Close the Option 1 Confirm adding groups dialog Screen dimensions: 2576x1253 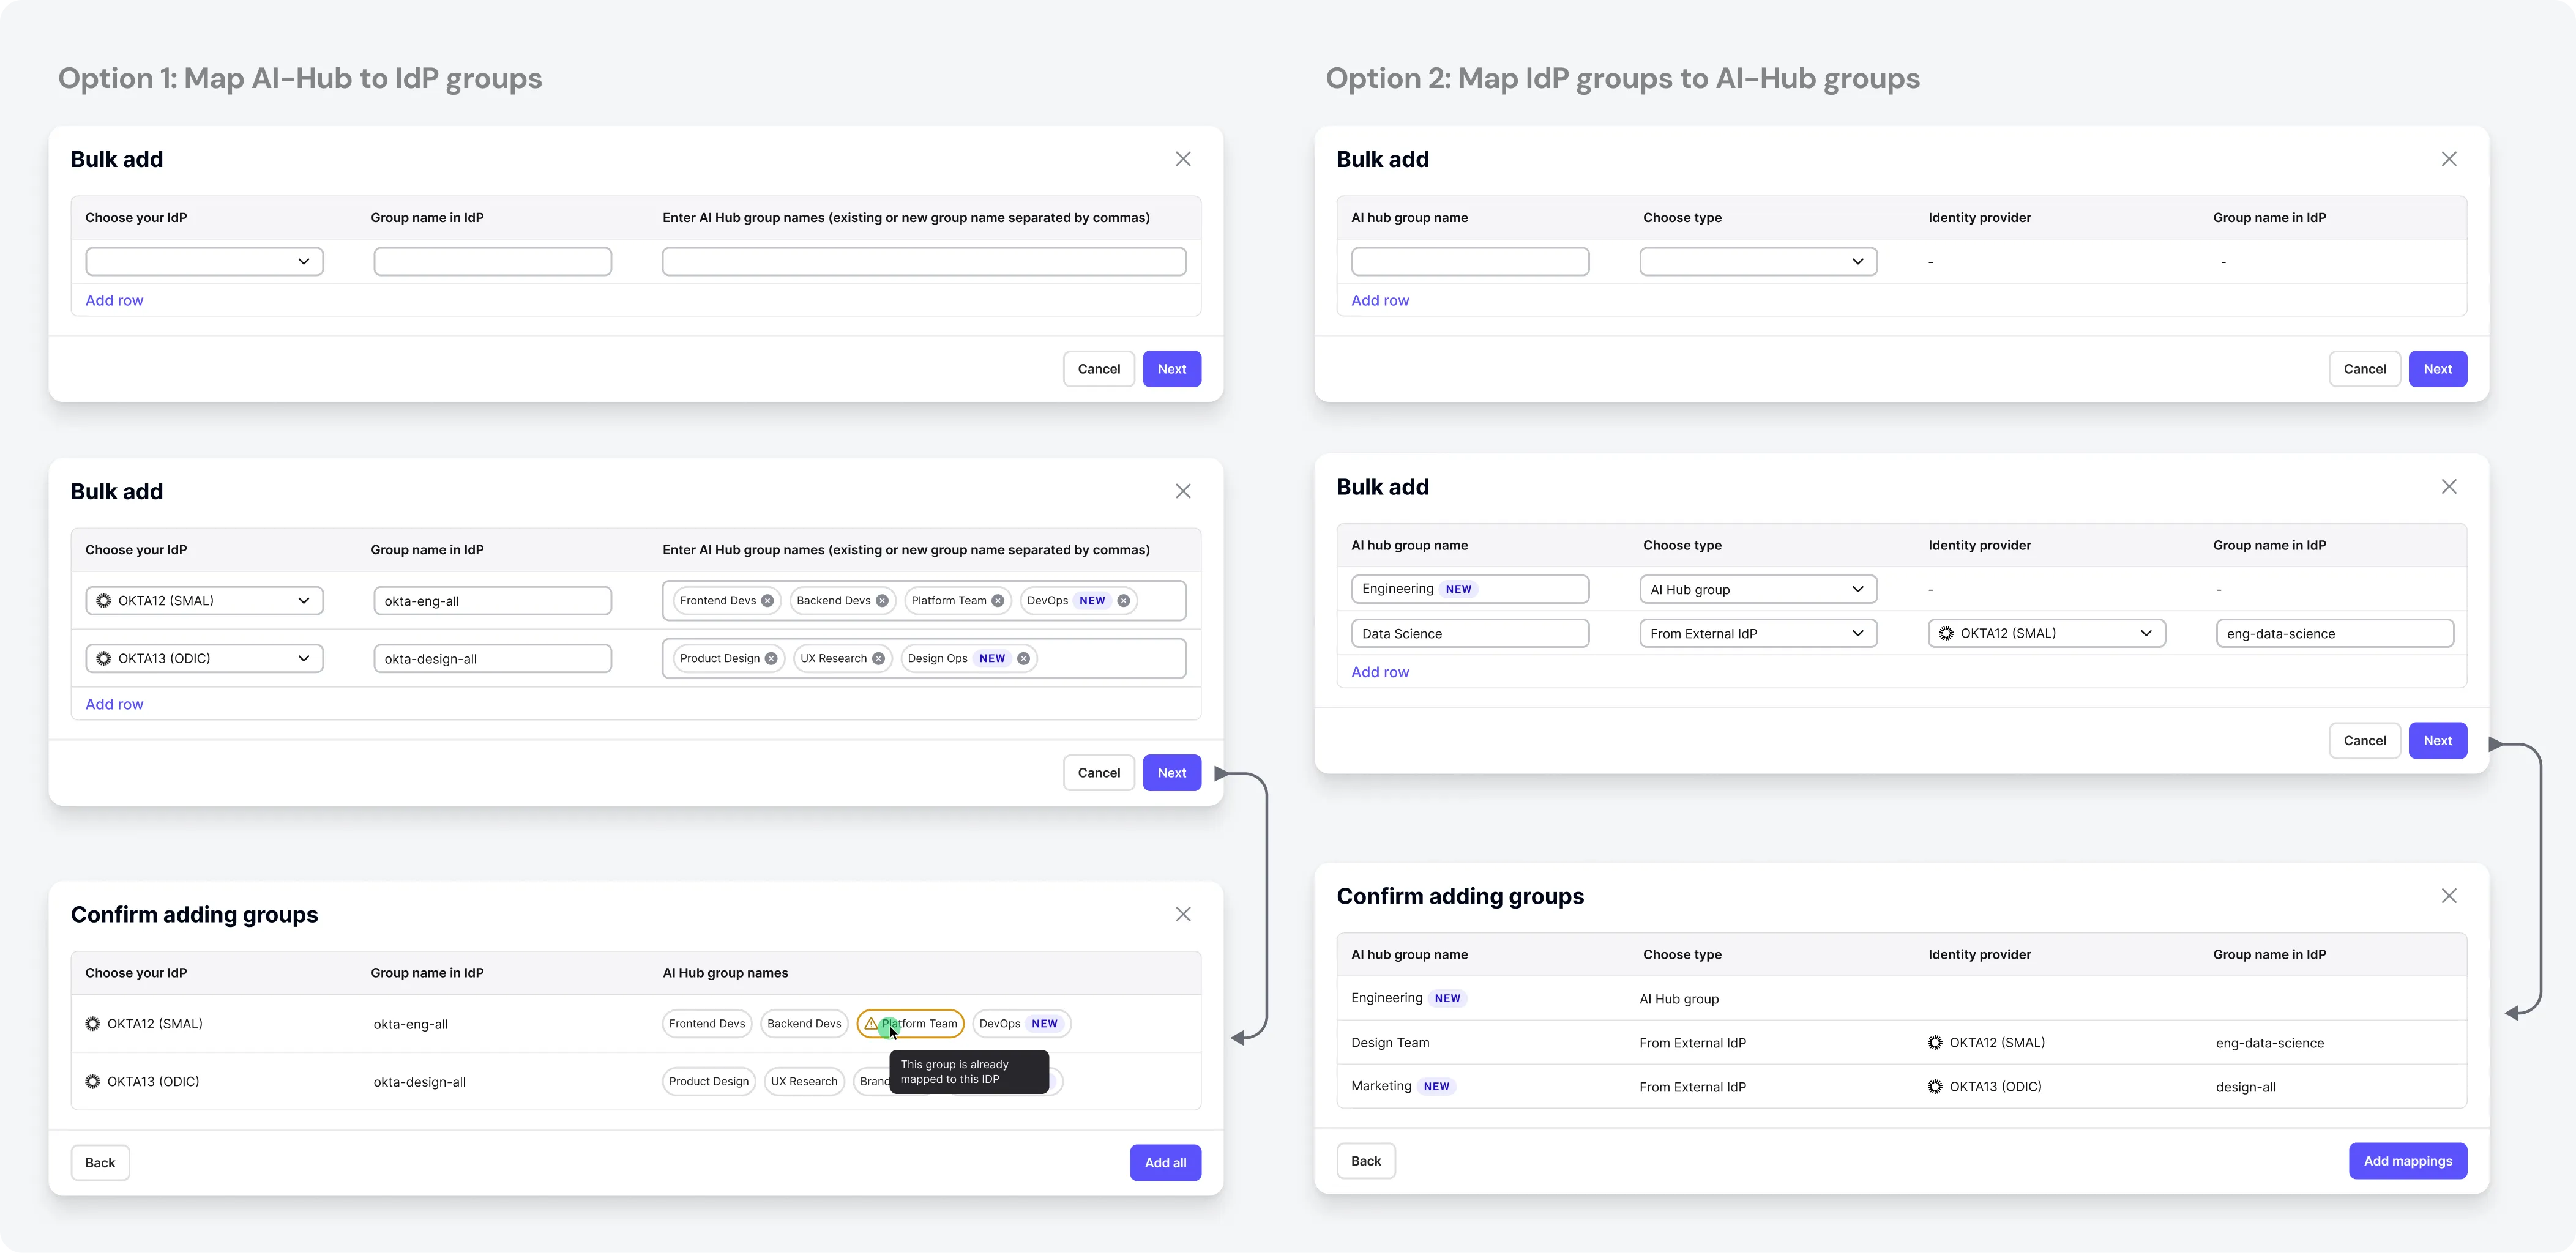pyautogui.click(x=1183, y=914)
